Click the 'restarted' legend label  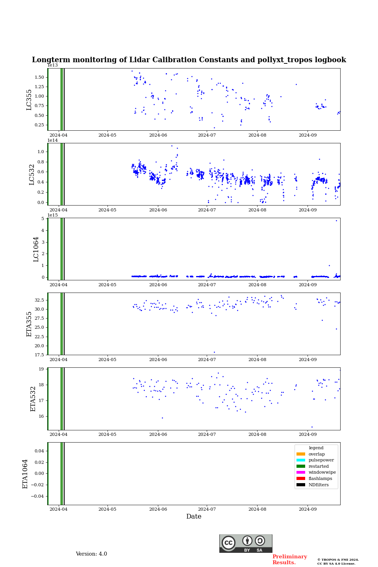pyautogui.click(x=319, y=466)
